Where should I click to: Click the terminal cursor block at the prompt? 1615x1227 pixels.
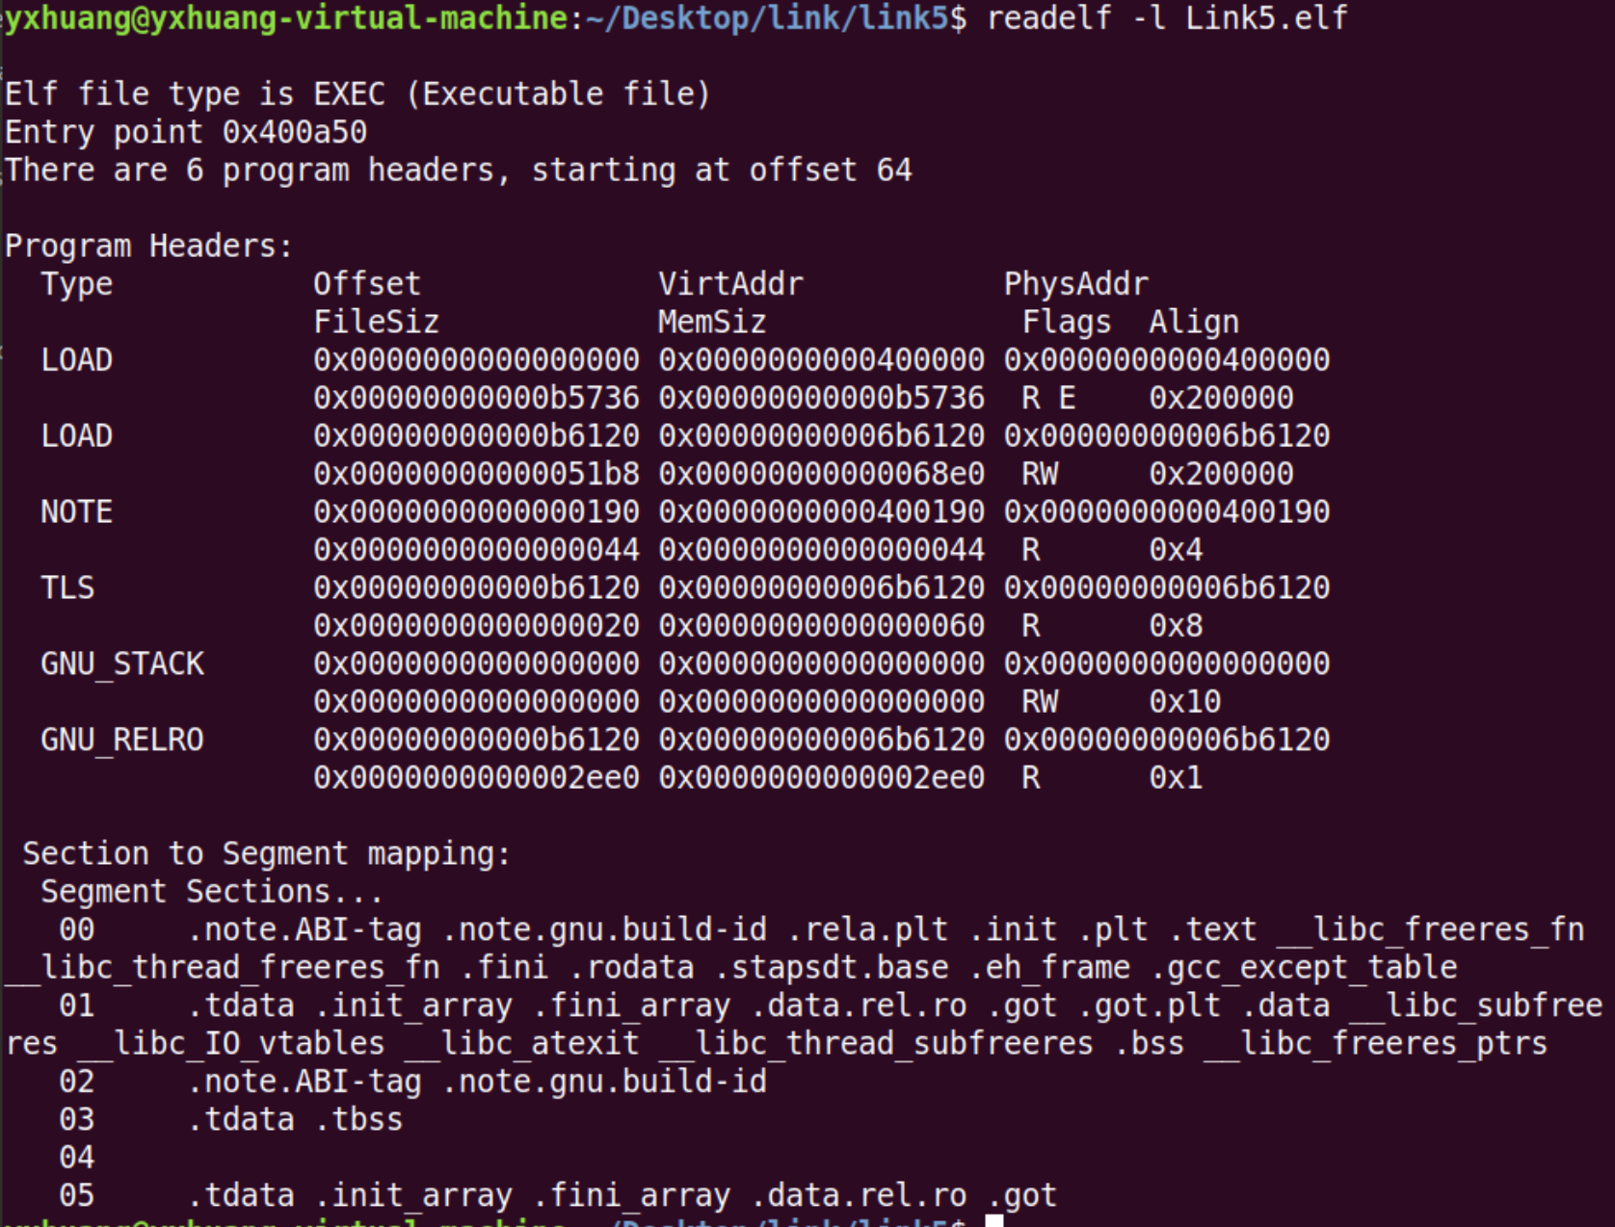993,1220
